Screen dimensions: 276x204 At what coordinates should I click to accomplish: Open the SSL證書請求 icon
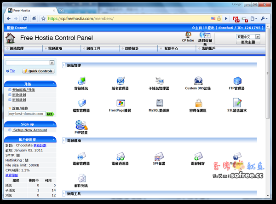[237, 103]
